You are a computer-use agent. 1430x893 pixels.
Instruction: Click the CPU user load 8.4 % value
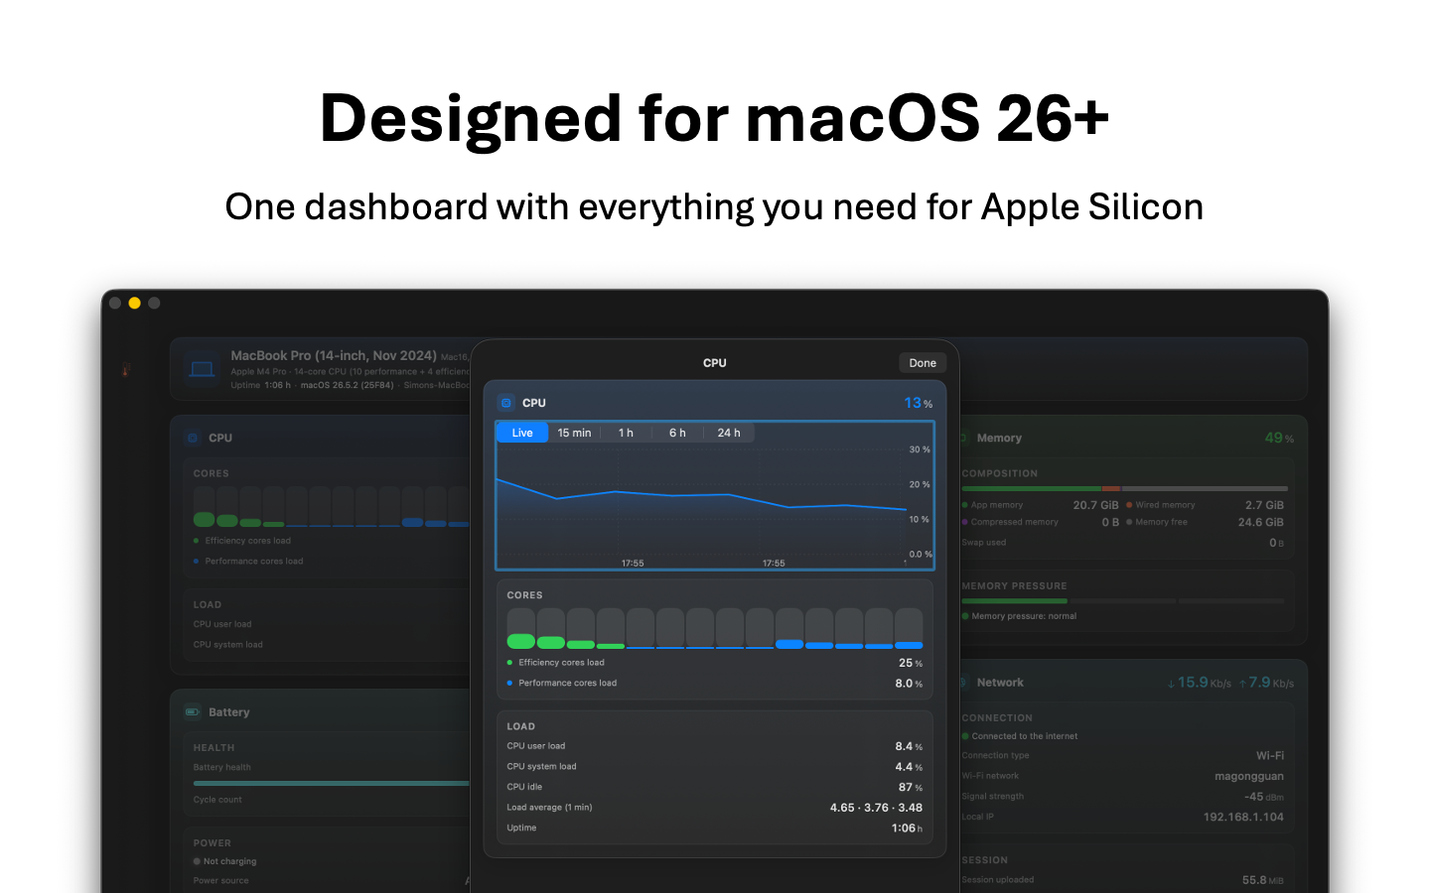tap(909, 746)
